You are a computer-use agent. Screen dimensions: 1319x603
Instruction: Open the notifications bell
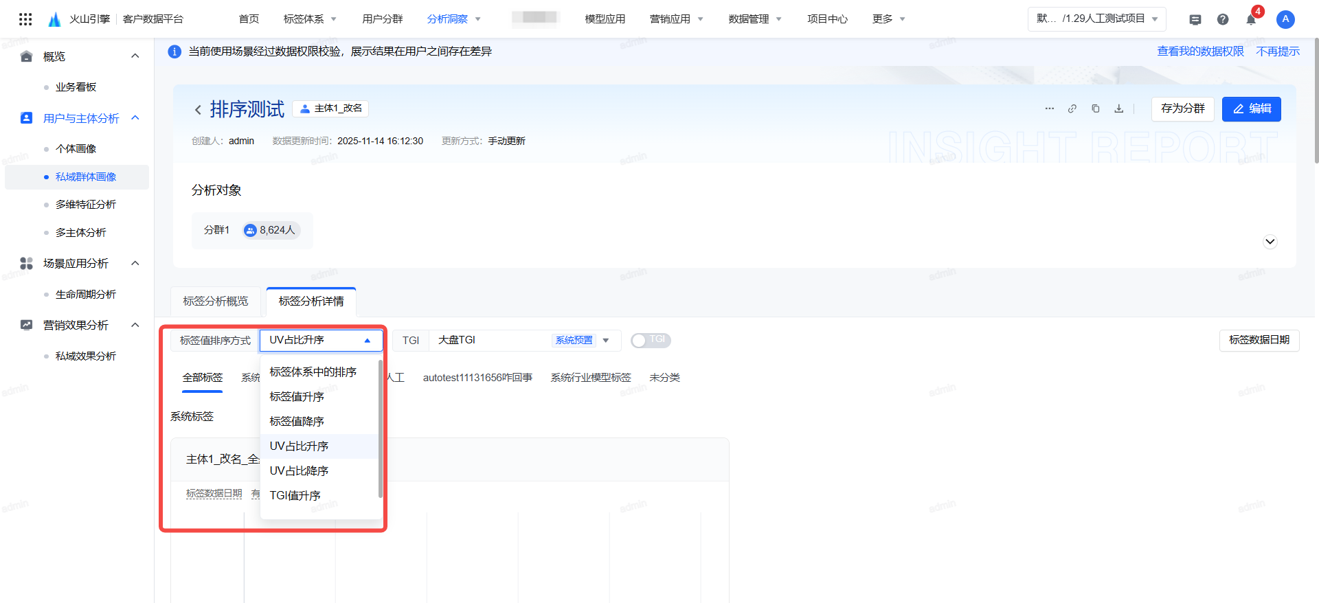1251,19
